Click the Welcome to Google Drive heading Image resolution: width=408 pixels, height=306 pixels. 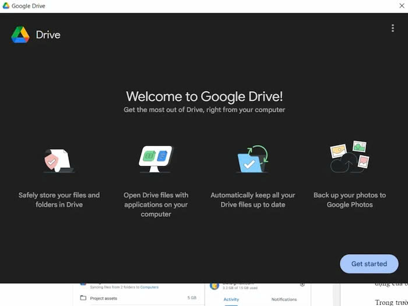(205, 96)
